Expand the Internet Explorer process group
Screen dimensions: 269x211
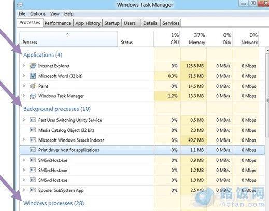click(x=24, y=65)
